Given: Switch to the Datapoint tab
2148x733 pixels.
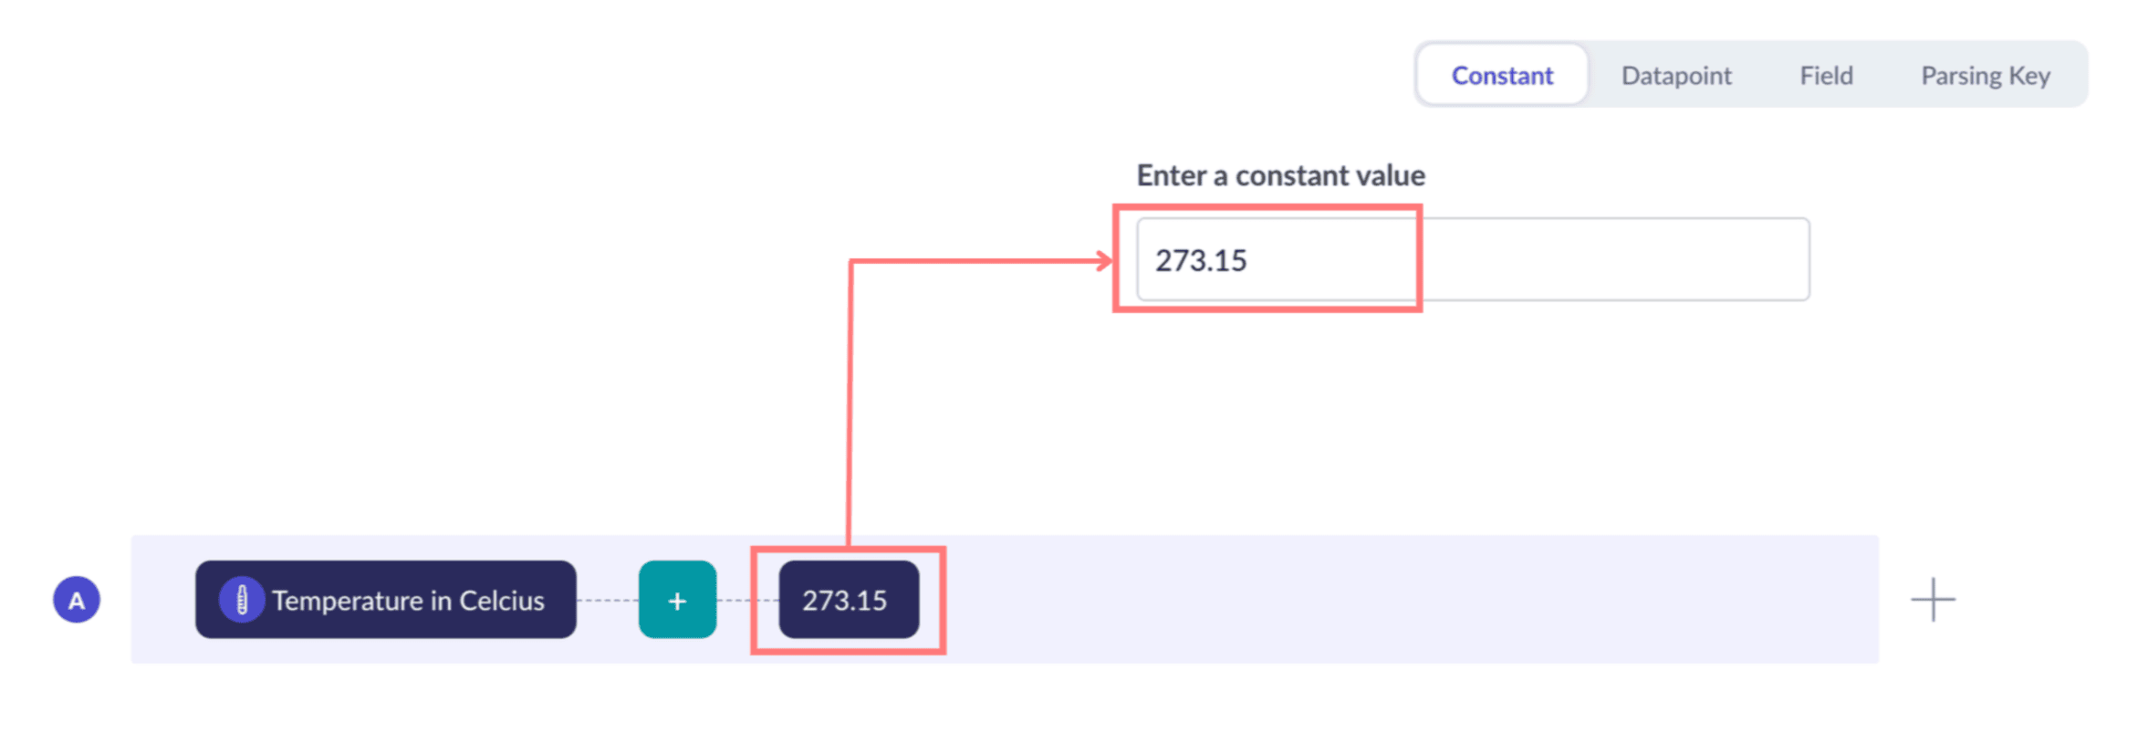Looking at the screenshot, I should (1675, 75).
